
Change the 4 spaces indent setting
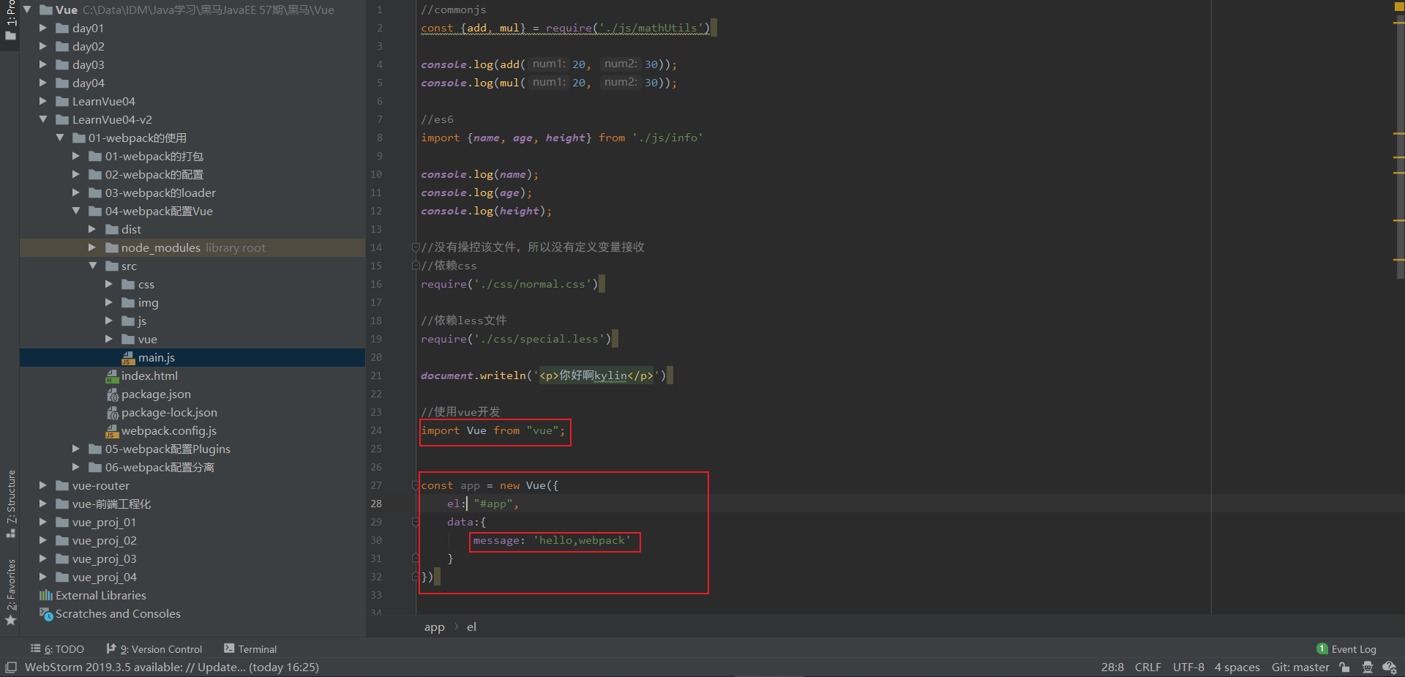1237,667
